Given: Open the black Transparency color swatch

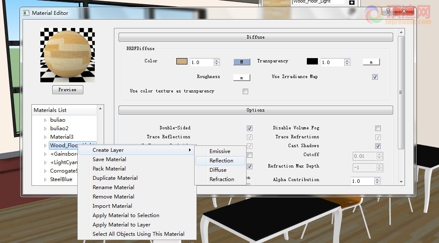Looking at the screenshot, I should (x=312, y=61).
